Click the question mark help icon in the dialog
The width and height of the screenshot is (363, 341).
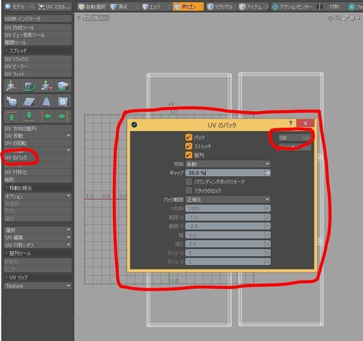290,123
